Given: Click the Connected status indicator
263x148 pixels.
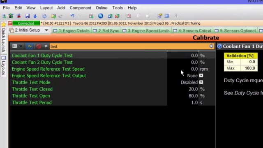Looking at the screenshot, I should 26,23.
